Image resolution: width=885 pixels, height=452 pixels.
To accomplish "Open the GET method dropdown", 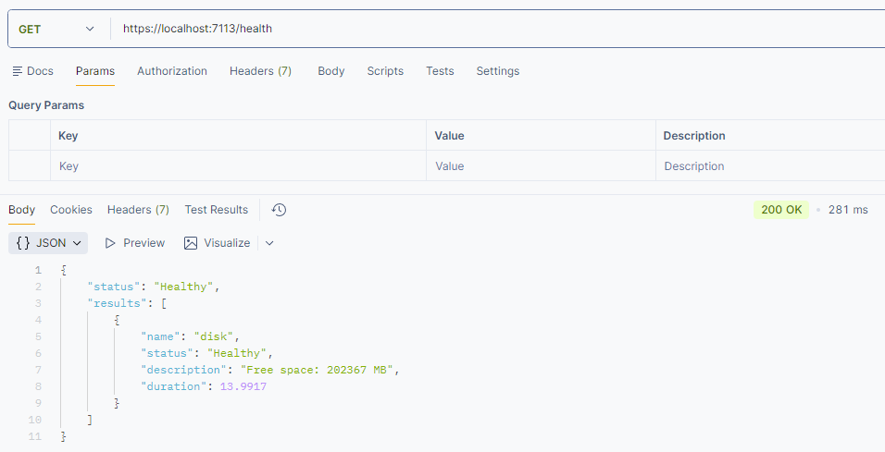I will pyautogui.click(x=56, y=29).
